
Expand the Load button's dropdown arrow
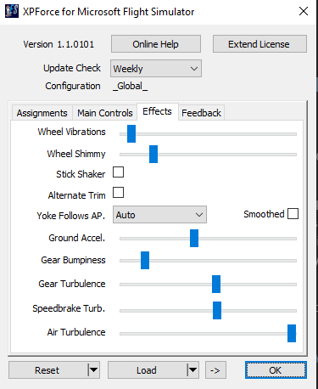tap(192, 370)
